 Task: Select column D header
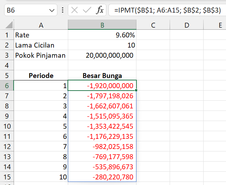[x=187, y=25]
